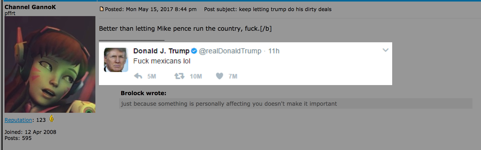Like the tweet using the heart icon
Screen dimensions: 481x150
(x=219, y=76)
